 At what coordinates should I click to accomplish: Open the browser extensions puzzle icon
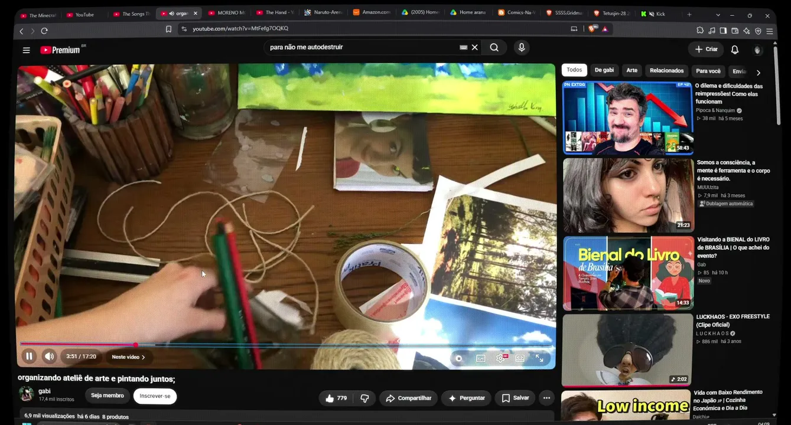coord(700,31)
